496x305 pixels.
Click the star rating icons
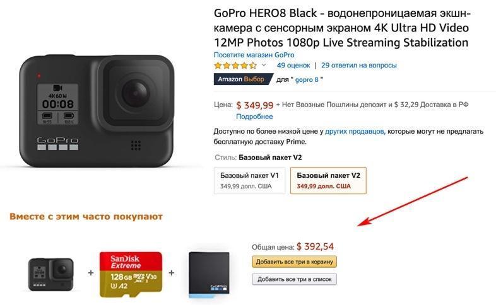235,66
